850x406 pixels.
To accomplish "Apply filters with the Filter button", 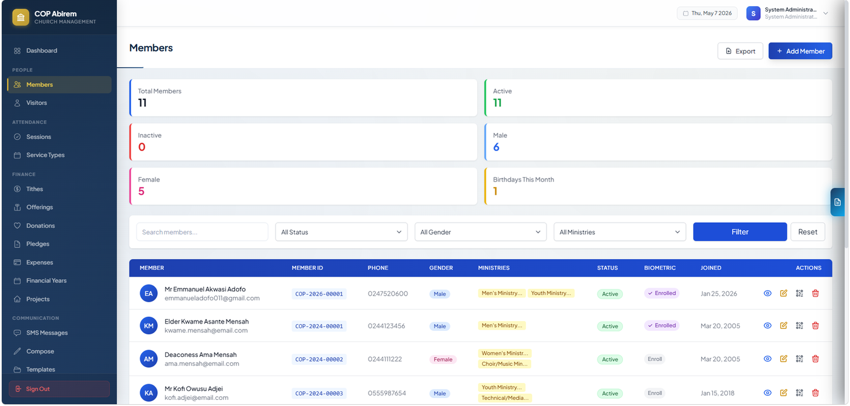I will coord(740,232).
